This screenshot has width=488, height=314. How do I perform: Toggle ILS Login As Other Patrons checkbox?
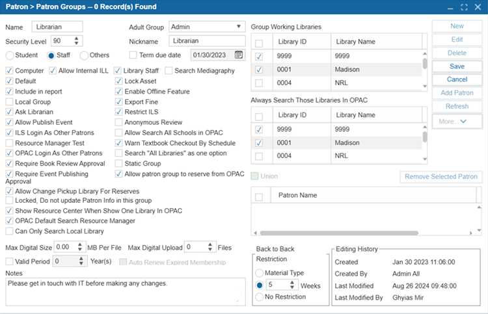pos(9,133)
